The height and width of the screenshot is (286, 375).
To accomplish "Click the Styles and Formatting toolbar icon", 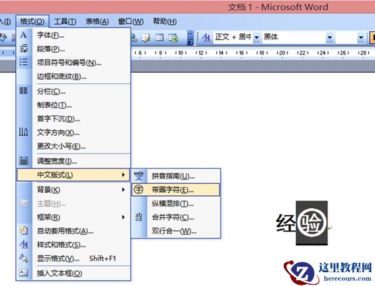I will tap(206, 38).
